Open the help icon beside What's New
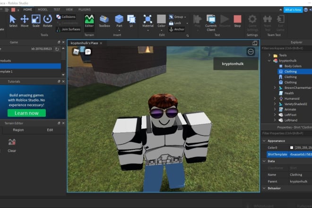This screenshot has height=208, width=312. (x=306, y=10)
